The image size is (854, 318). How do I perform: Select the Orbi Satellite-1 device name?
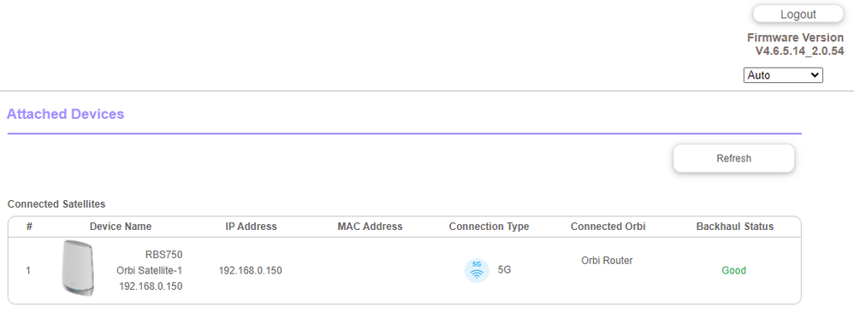tap(149, 271)
